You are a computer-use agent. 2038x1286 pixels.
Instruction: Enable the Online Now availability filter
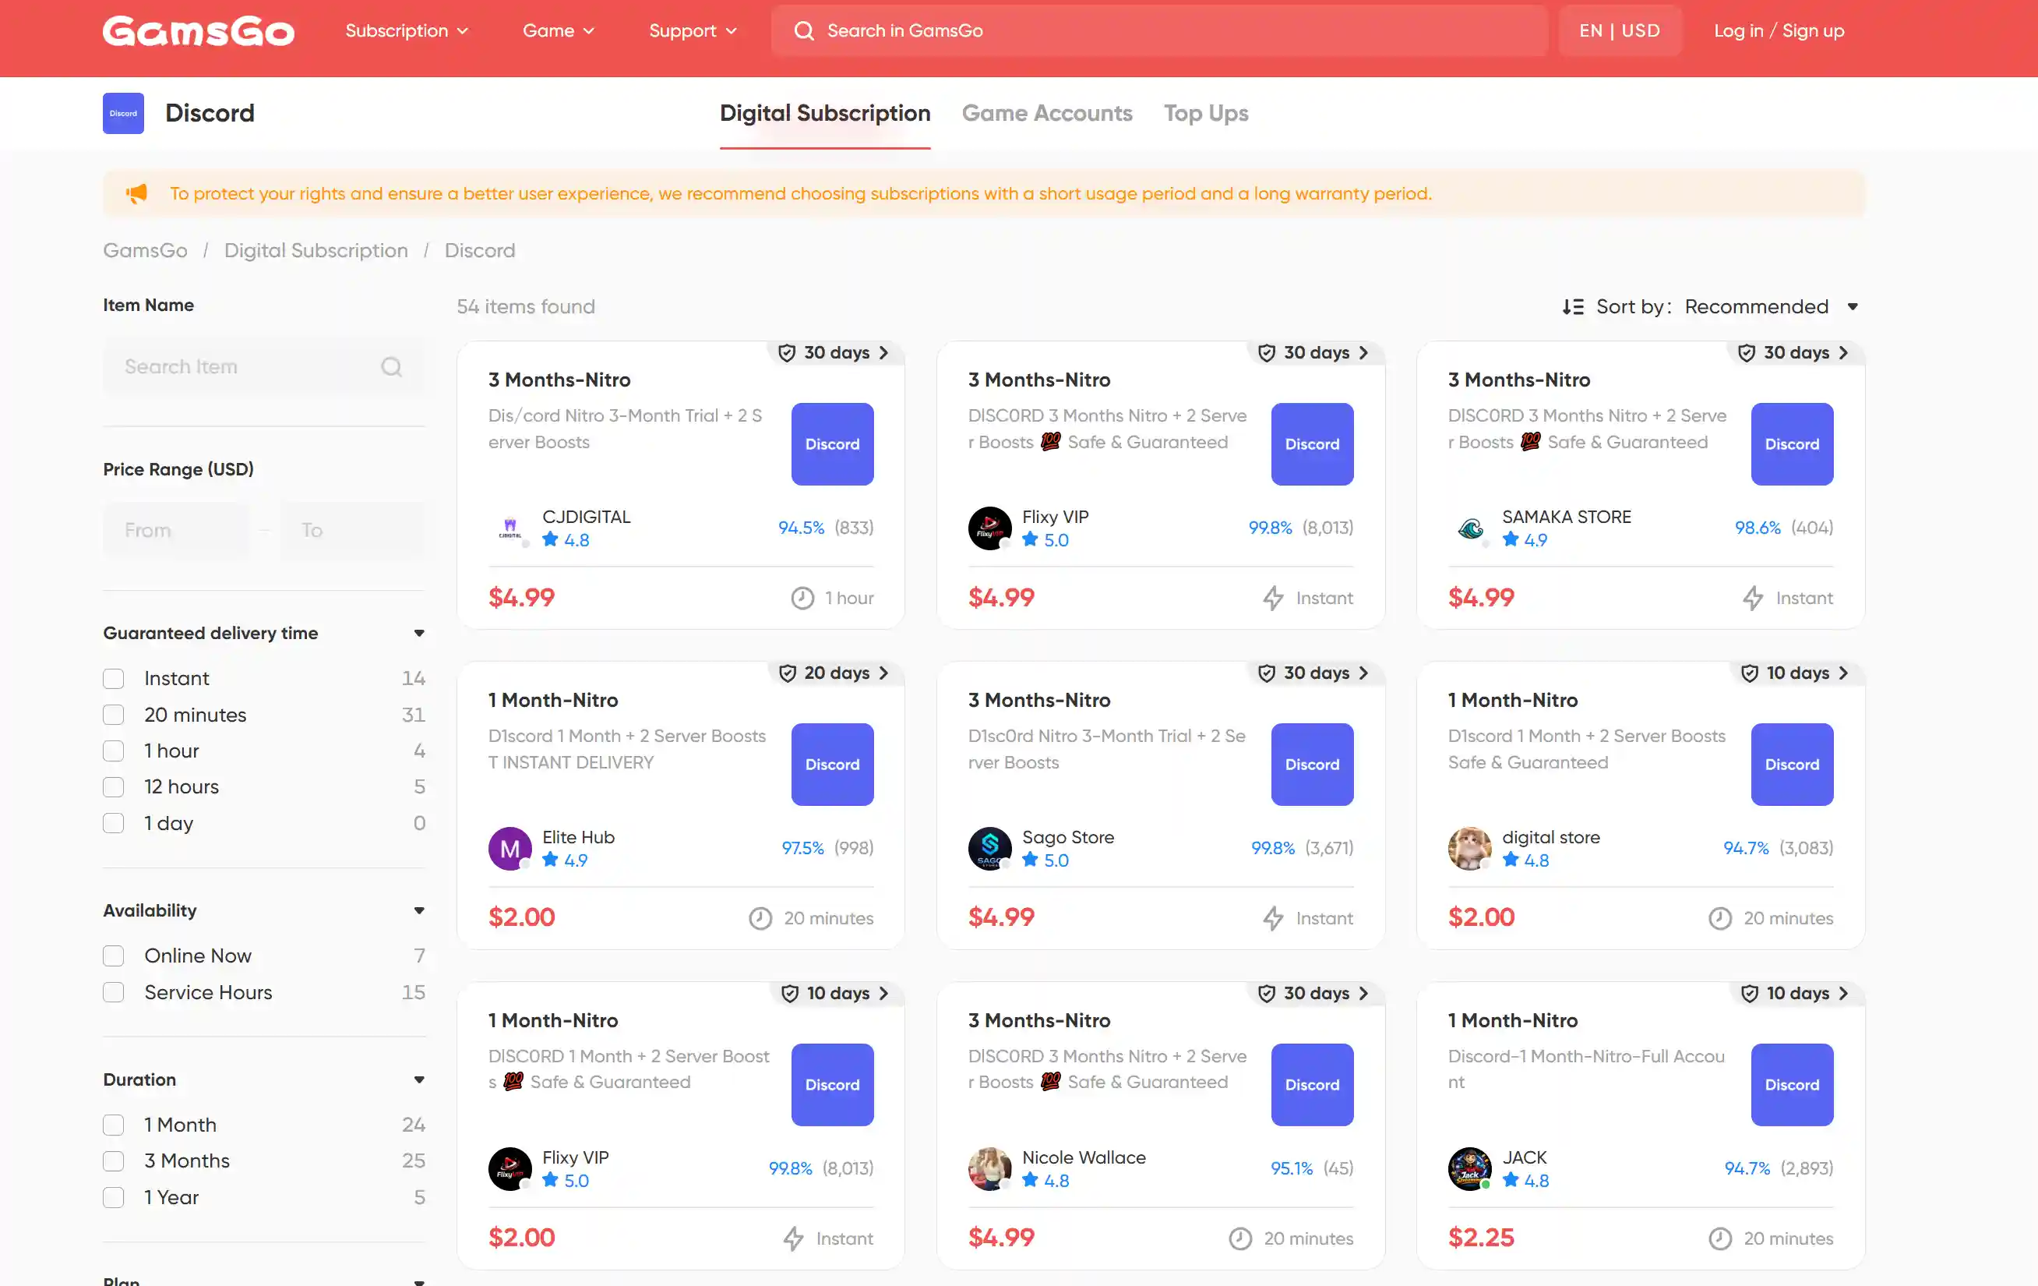(114, 956)
